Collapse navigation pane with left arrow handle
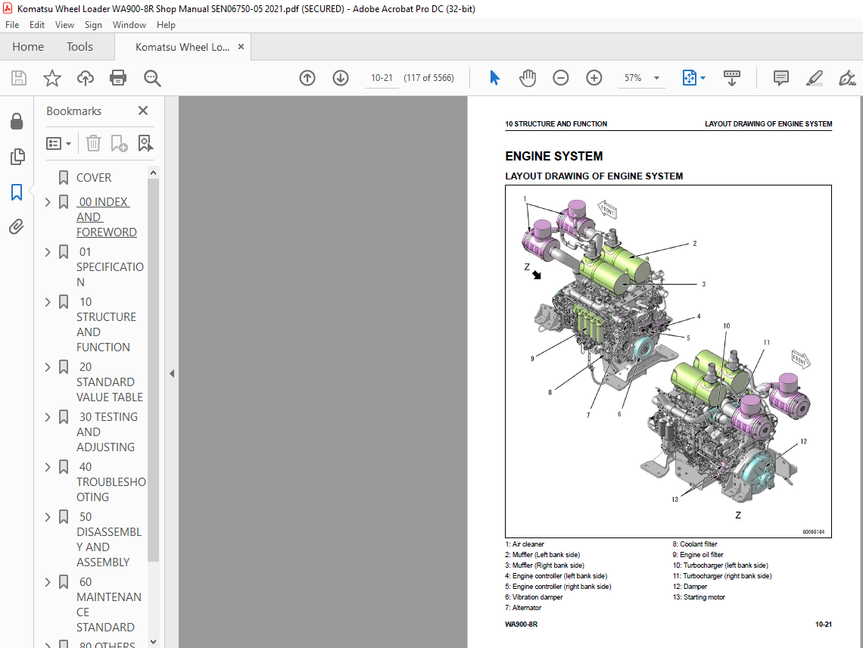Image resolution: width=863 pixels, height=648 pixels. (172, 374)
